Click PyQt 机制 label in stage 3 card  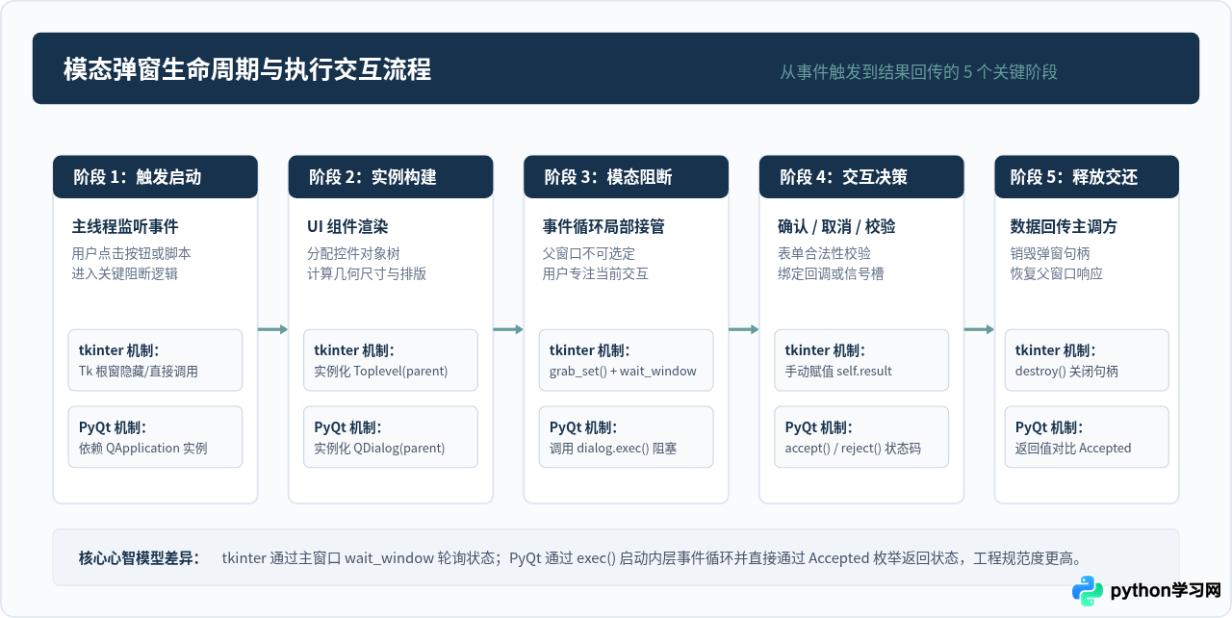click(583, 428)
